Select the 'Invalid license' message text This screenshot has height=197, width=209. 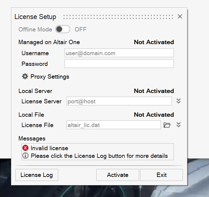[49, 148]
